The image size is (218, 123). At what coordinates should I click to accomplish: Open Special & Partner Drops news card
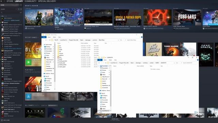(x=128, y=17)
